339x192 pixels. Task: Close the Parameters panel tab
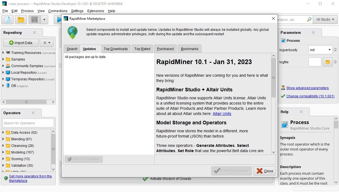(313, 32)
